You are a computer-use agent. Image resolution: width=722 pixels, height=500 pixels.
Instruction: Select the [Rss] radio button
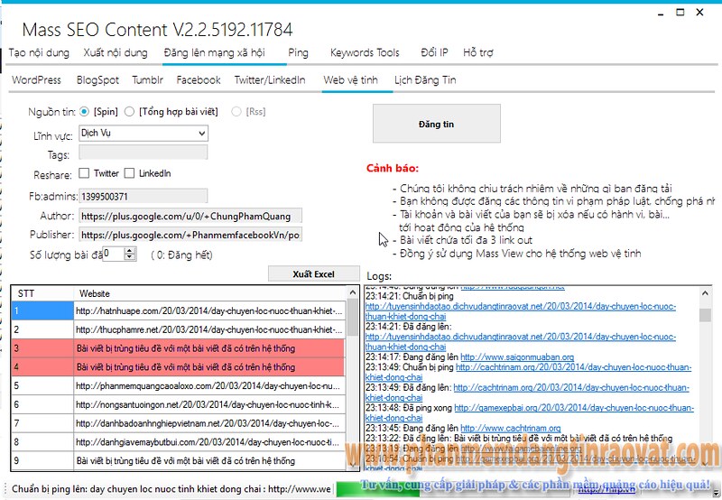coord(236,111)
